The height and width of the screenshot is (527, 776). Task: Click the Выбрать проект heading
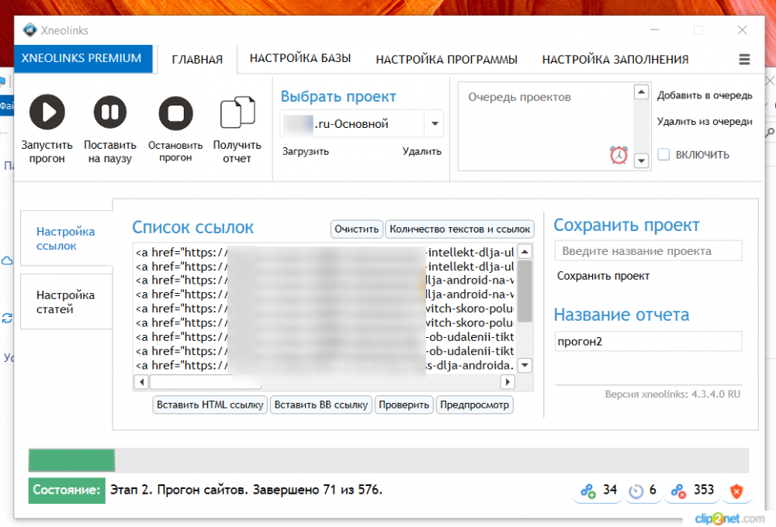(338, 96)
